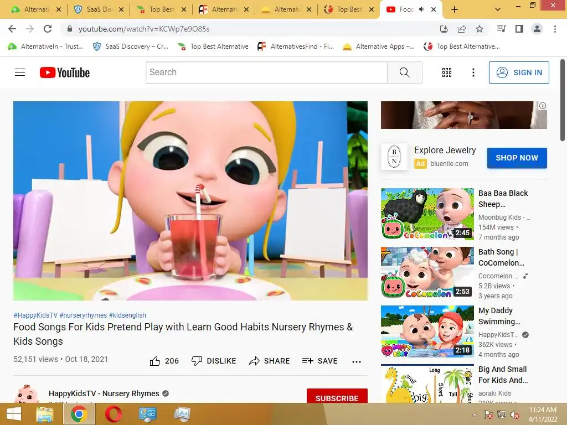Toggle the browser side panel
The image size is (567, 425).
point(519,29)
